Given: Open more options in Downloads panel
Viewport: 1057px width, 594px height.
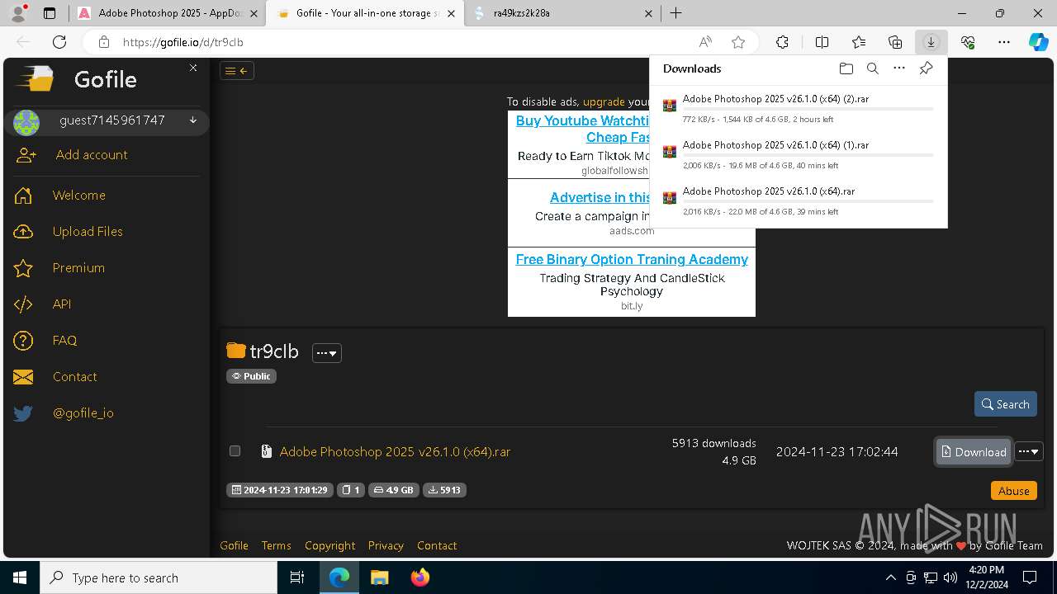Looking at the screenshot, I should 899,68.
